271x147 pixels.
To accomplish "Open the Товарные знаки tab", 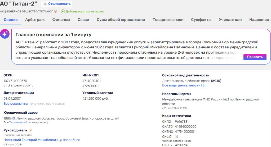I will [x=168, y=20].
